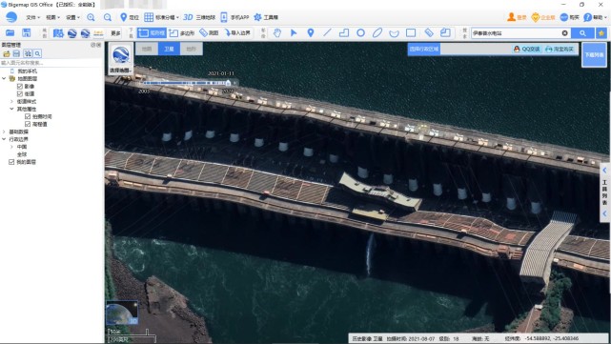
Task: Activate the arrow select tool
Action: (x=294, y=33)
